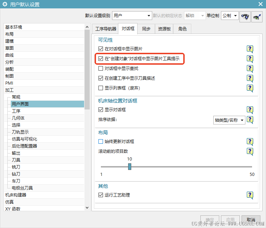
Task: Toggle 显示对话框 checkbox
Action: tap(101, 110)
